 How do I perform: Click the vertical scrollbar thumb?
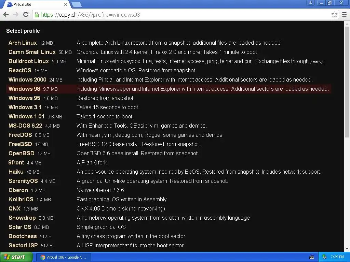pyautogui.click(x=347, y=82)
